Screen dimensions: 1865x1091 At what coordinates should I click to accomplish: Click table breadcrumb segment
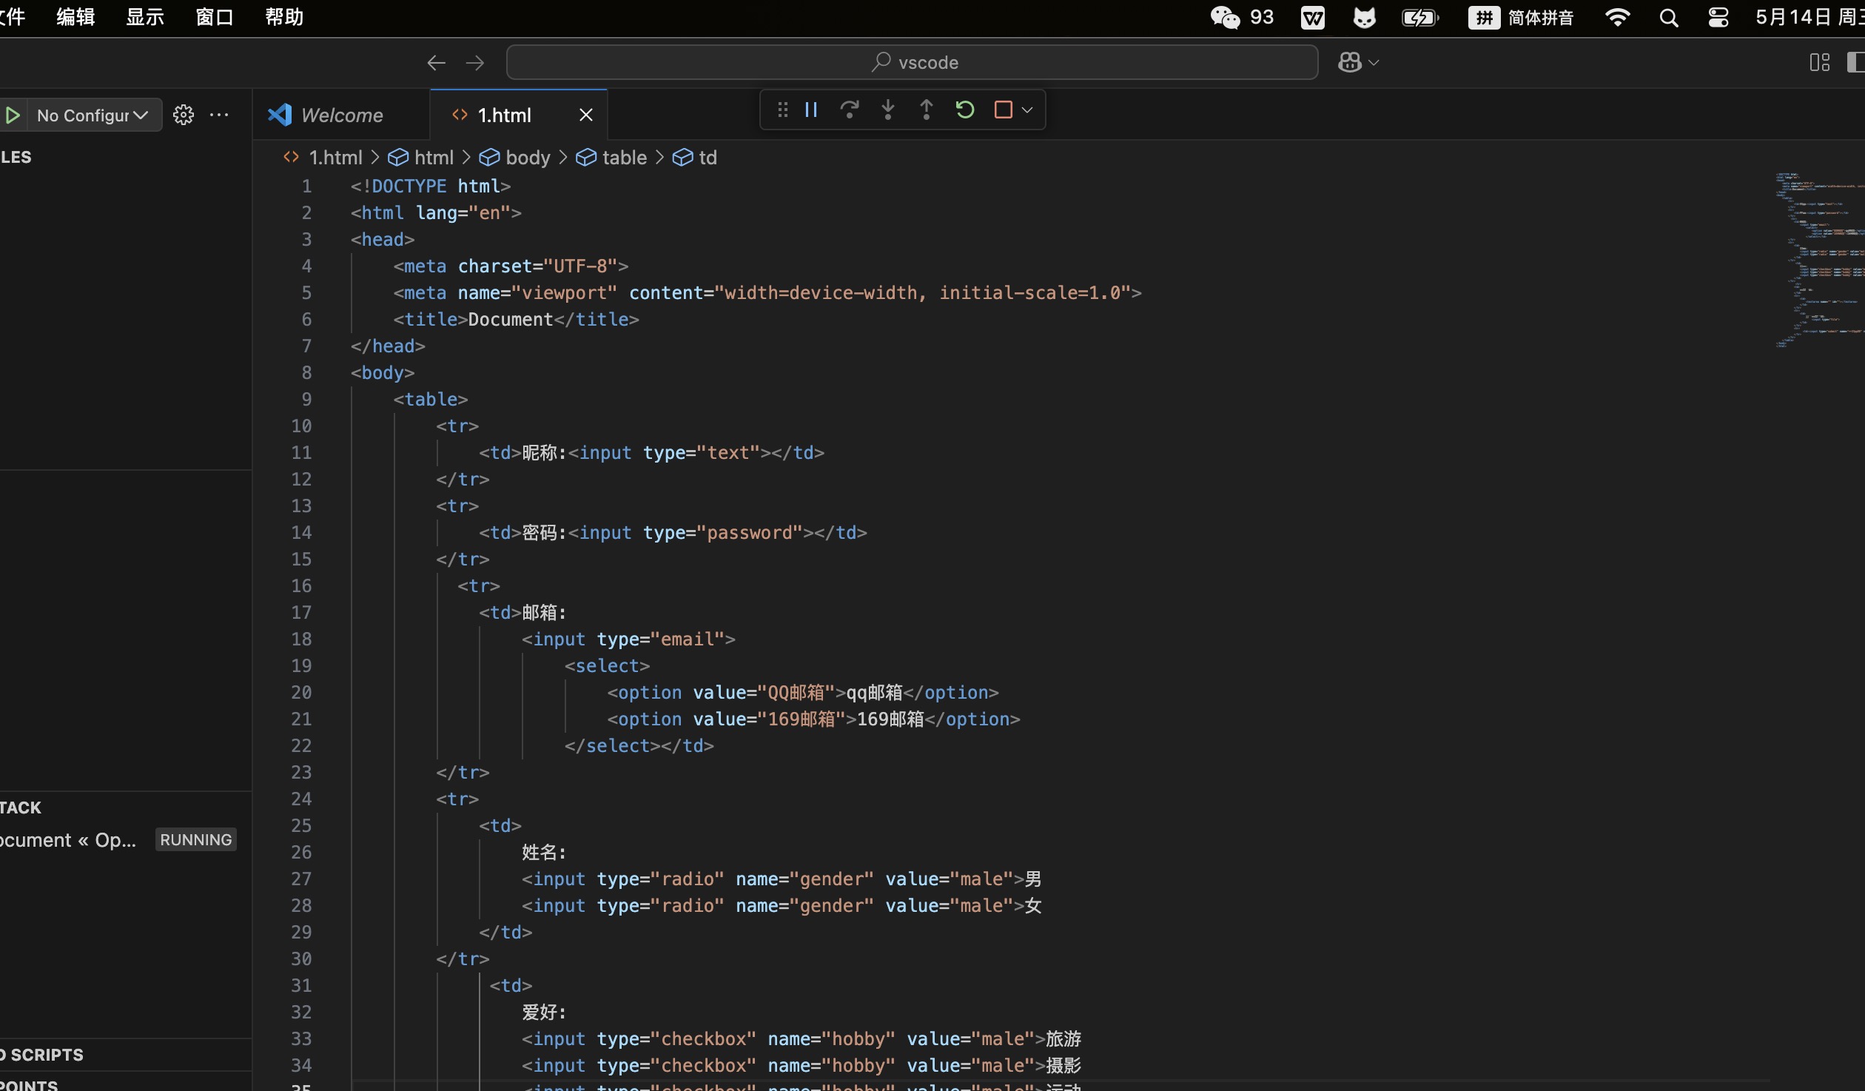click(x=624, y=158)
